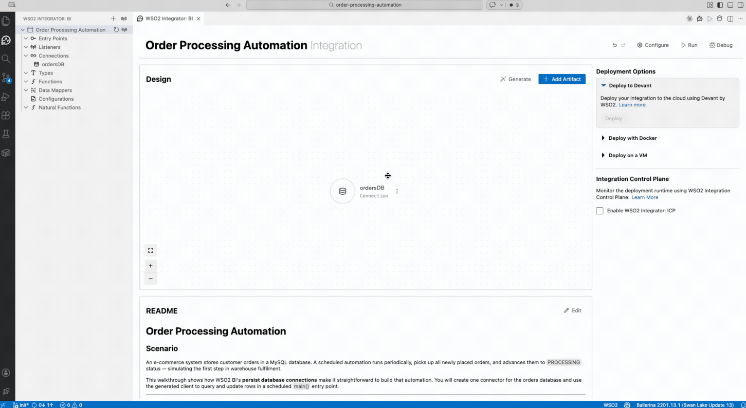Select the WSO2 Integrator: BI editor tab
This screenshot has height=408, width=746.
(x=169, y=18)
